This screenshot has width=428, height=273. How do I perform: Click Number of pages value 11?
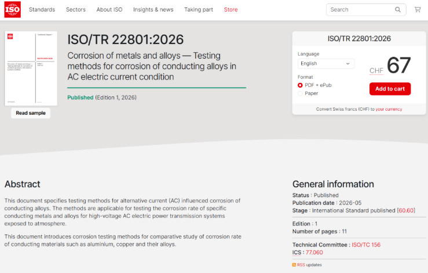[344, 231]
